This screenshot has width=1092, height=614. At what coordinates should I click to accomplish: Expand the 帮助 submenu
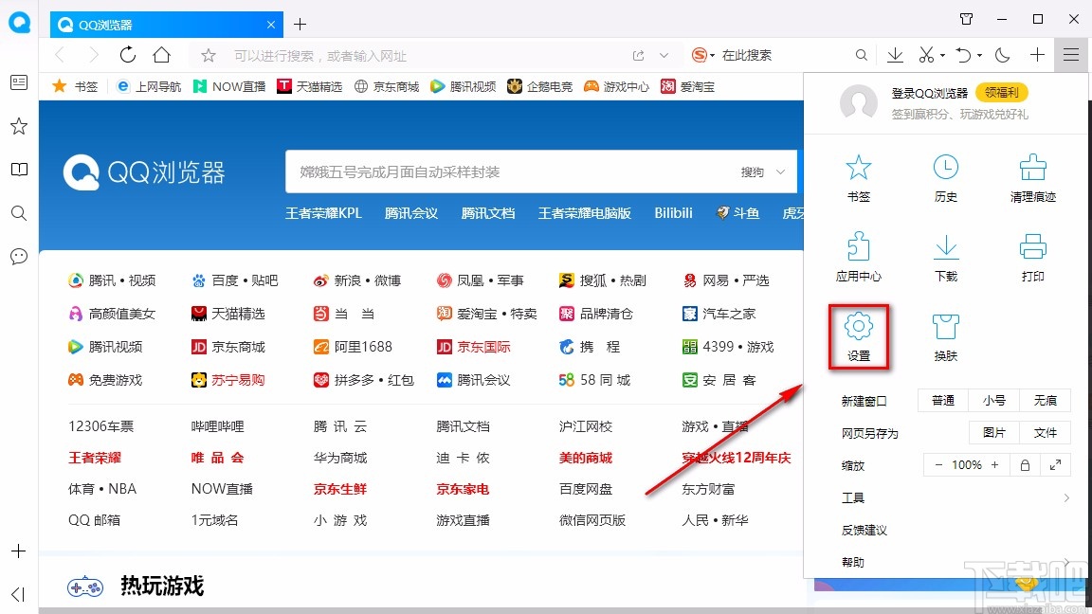(x=955, y=562)
